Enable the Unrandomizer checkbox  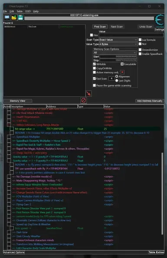pyautogui.click(x=140, y=49)
